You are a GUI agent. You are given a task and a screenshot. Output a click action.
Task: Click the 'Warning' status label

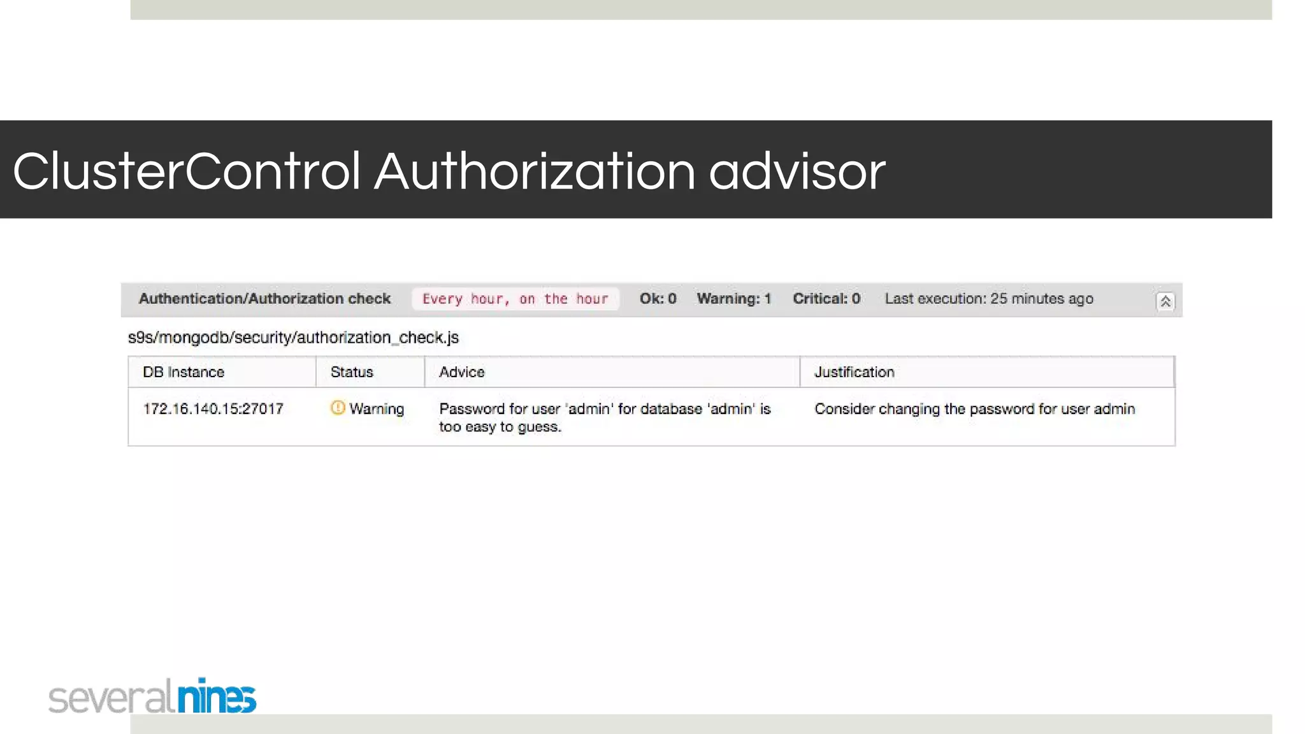377,409
